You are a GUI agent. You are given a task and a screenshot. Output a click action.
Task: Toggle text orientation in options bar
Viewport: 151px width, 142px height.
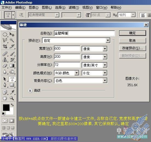(x=21, y=15)
